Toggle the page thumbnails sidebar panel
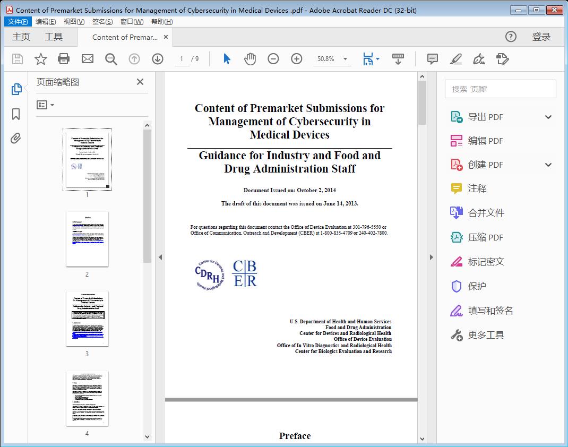 16,89
